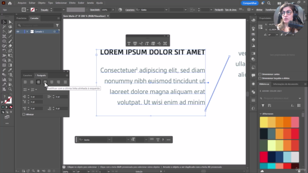The width and height of the screenshot is (308, 173).
Task: Click the Align center paragraph icon
Action: tap(32, 82)
